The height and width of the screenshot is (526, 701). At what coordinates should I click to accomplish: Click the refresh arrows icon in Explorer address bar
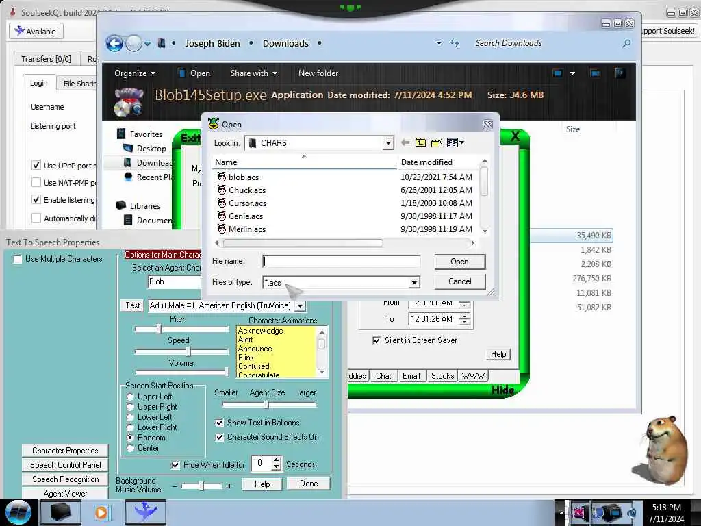(455, 43)
